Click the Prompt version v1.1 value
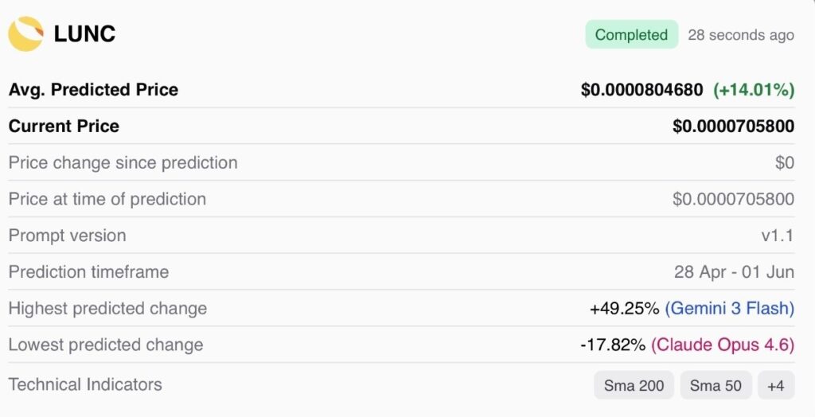Image resolution: width=815 pixels, height=417 pixels. pos(777,236)
